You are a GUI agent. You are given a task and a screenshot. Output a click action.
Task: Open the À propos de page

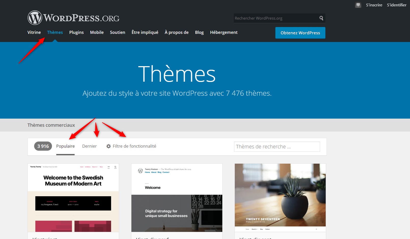176,32
